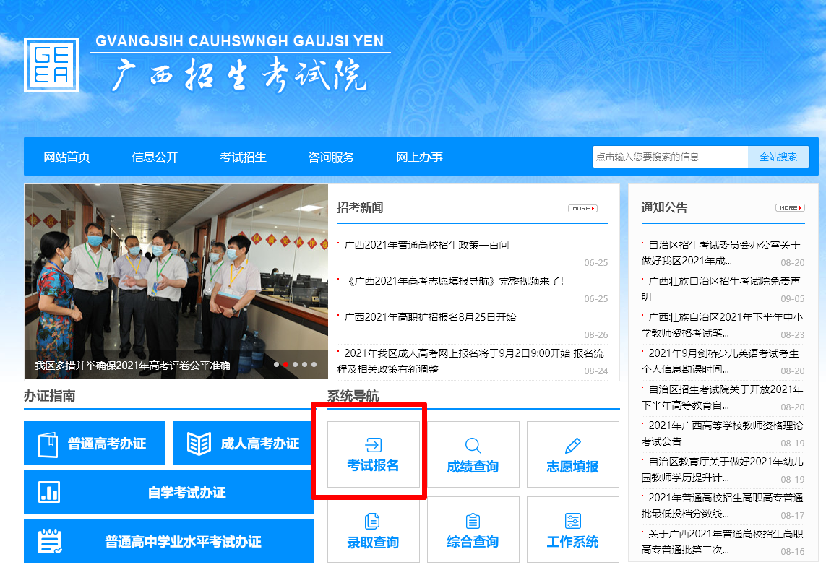Expand MORE under 通知公告 announcements

pos(791,207)
